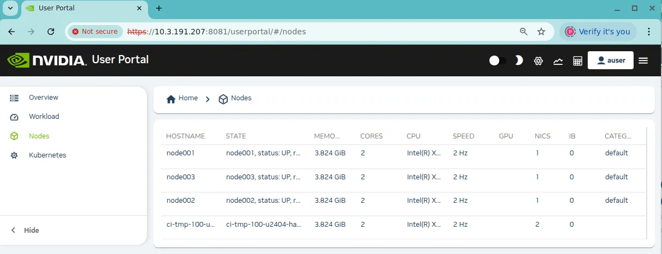
Task: Go to Workload in sidebar
Action: pyautogui.click(x=44, y=117)
